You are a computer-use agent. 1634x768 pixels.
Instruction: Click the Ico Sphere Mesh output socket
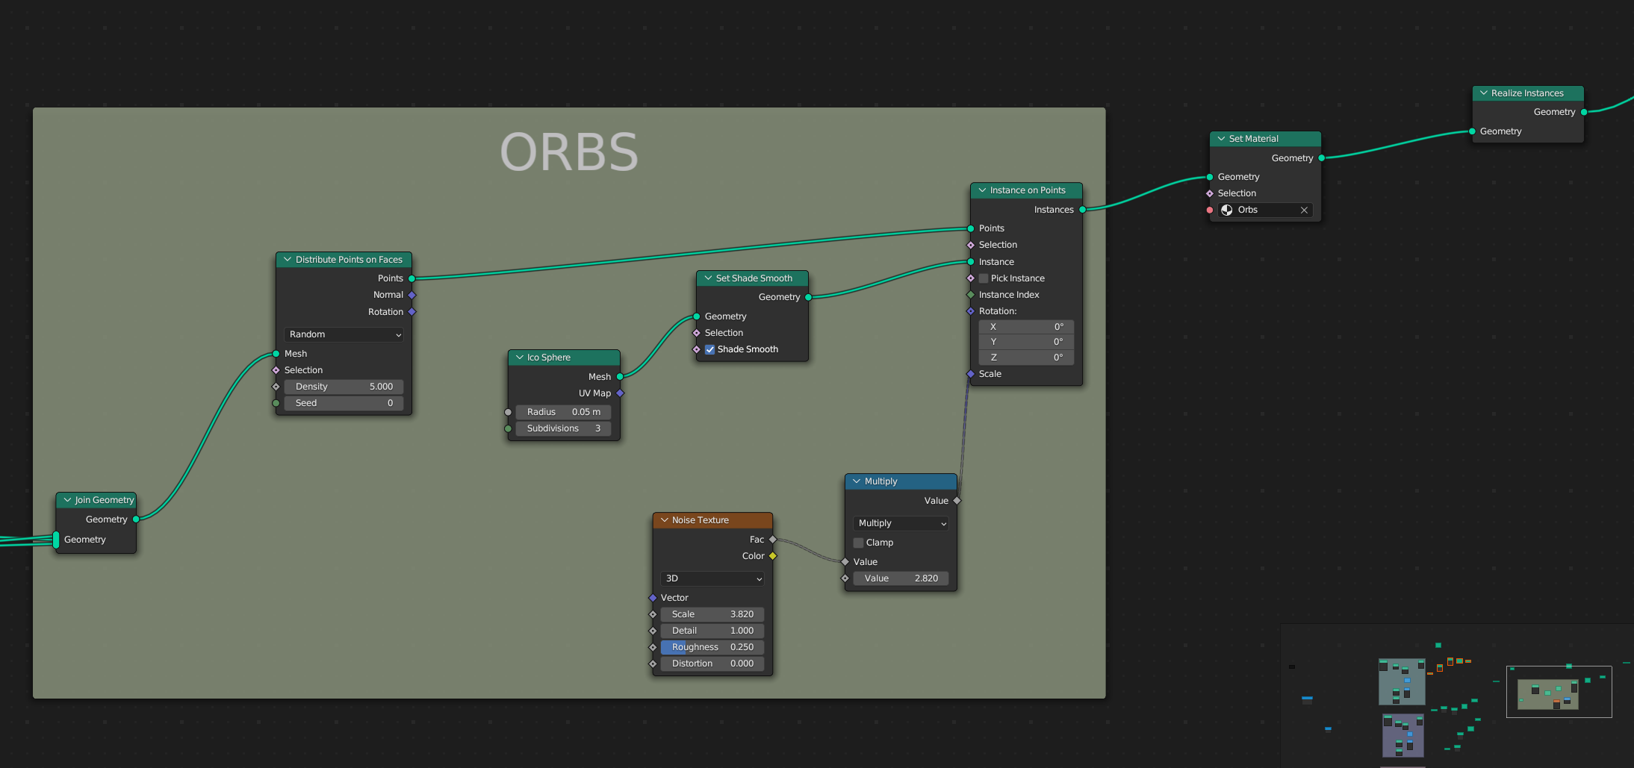620,377
